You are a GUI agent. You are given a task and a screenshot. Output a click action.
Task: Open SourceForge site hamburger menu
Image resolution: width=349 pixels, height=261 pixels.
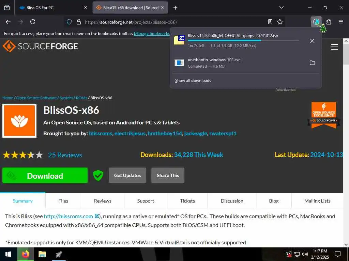pyautogui.click(x=335, y=47)
